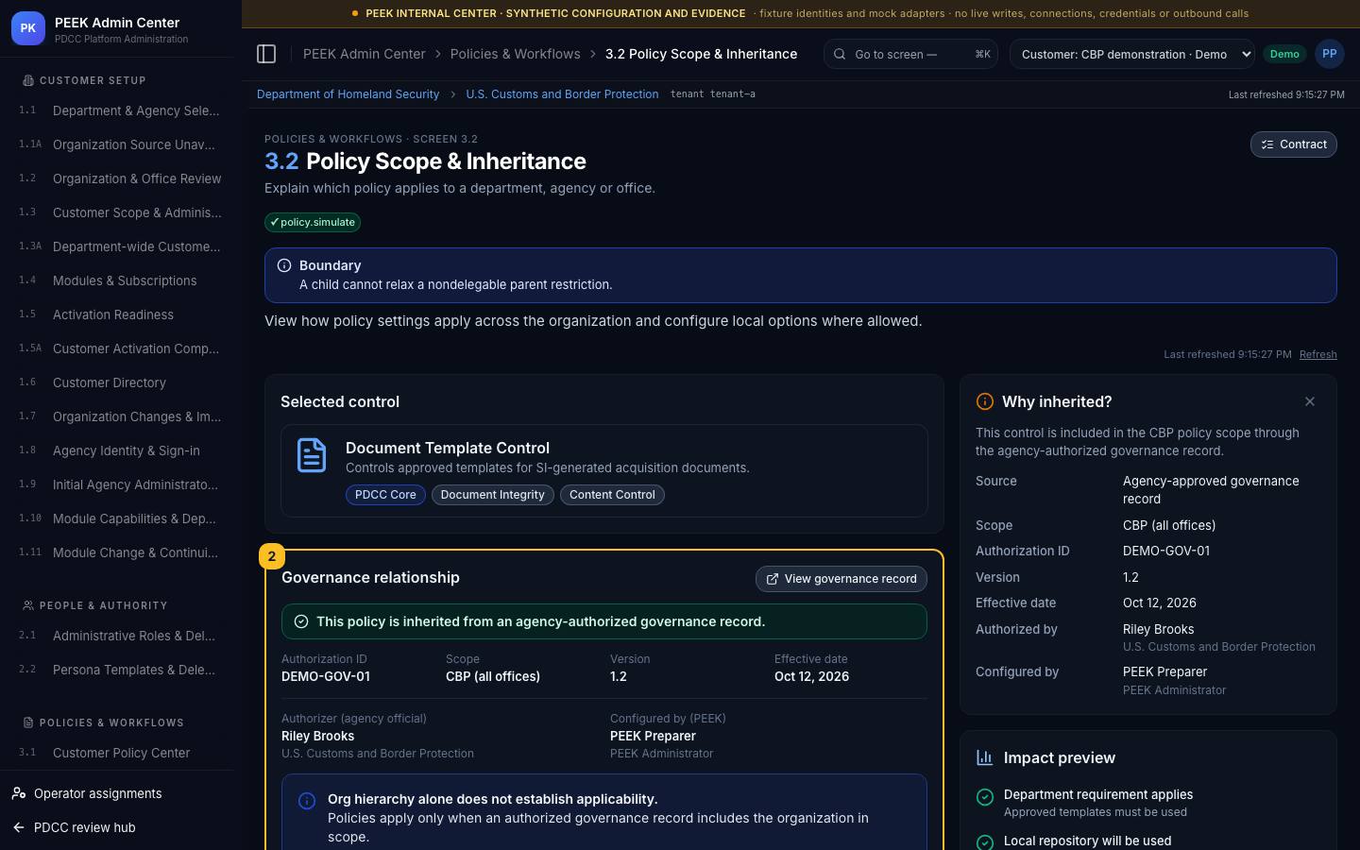Open Agency Identity & Sign-in item
The image size is (1360, 850).
121,450
